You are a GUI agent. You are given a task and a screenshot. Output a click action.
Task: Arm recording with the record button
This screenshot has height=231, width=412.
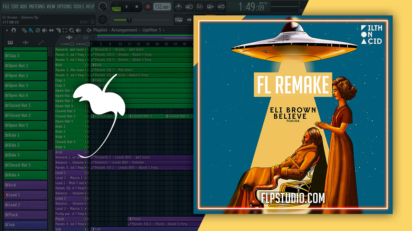[x=148, y=6]
